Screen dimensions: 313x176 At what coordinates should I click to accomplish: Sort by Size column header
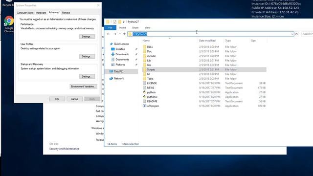pos(253,41)
